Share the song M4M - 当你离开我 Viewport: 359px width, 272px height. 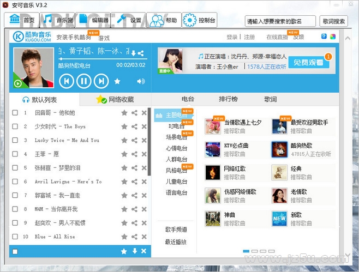coord(134,209)
